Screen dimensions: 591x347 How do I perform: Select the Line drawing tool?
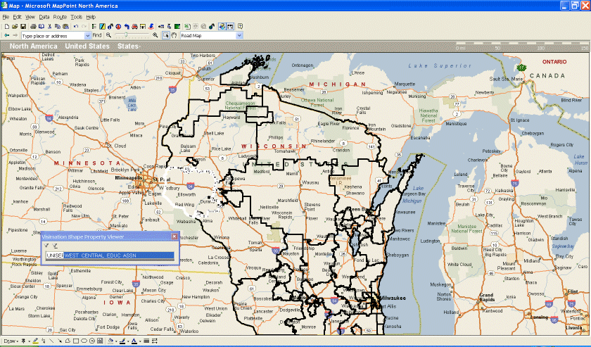pos(51,341)
